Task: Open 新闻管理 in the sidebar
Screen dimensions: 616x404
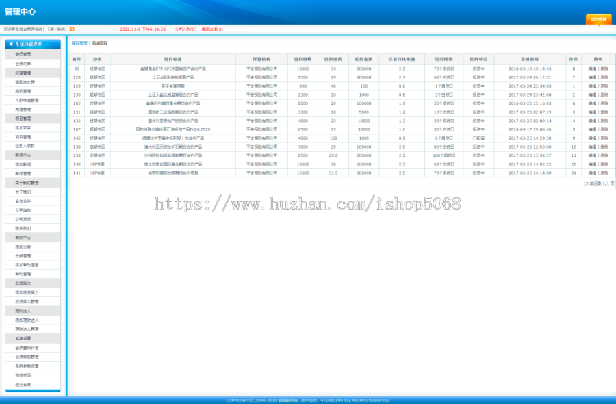Action: pyautogui.click(x=23, y=173)
